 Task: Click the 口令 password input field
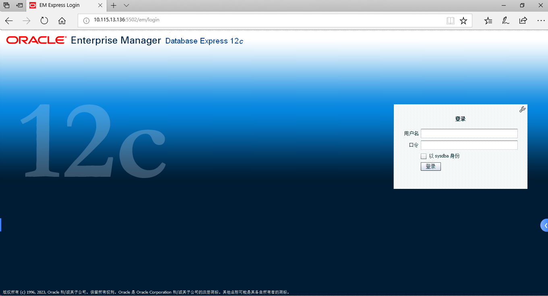pyautogui.click(x=469, y=145)
